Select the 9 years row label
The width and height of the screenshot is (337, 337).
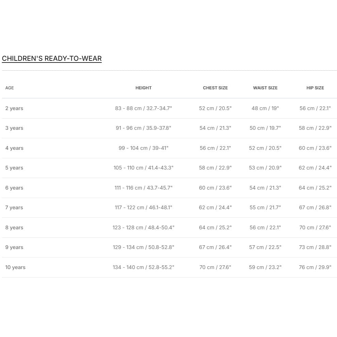coord(14,247)
